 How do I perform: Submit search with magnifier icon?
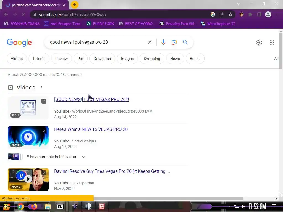coord(185,42)
